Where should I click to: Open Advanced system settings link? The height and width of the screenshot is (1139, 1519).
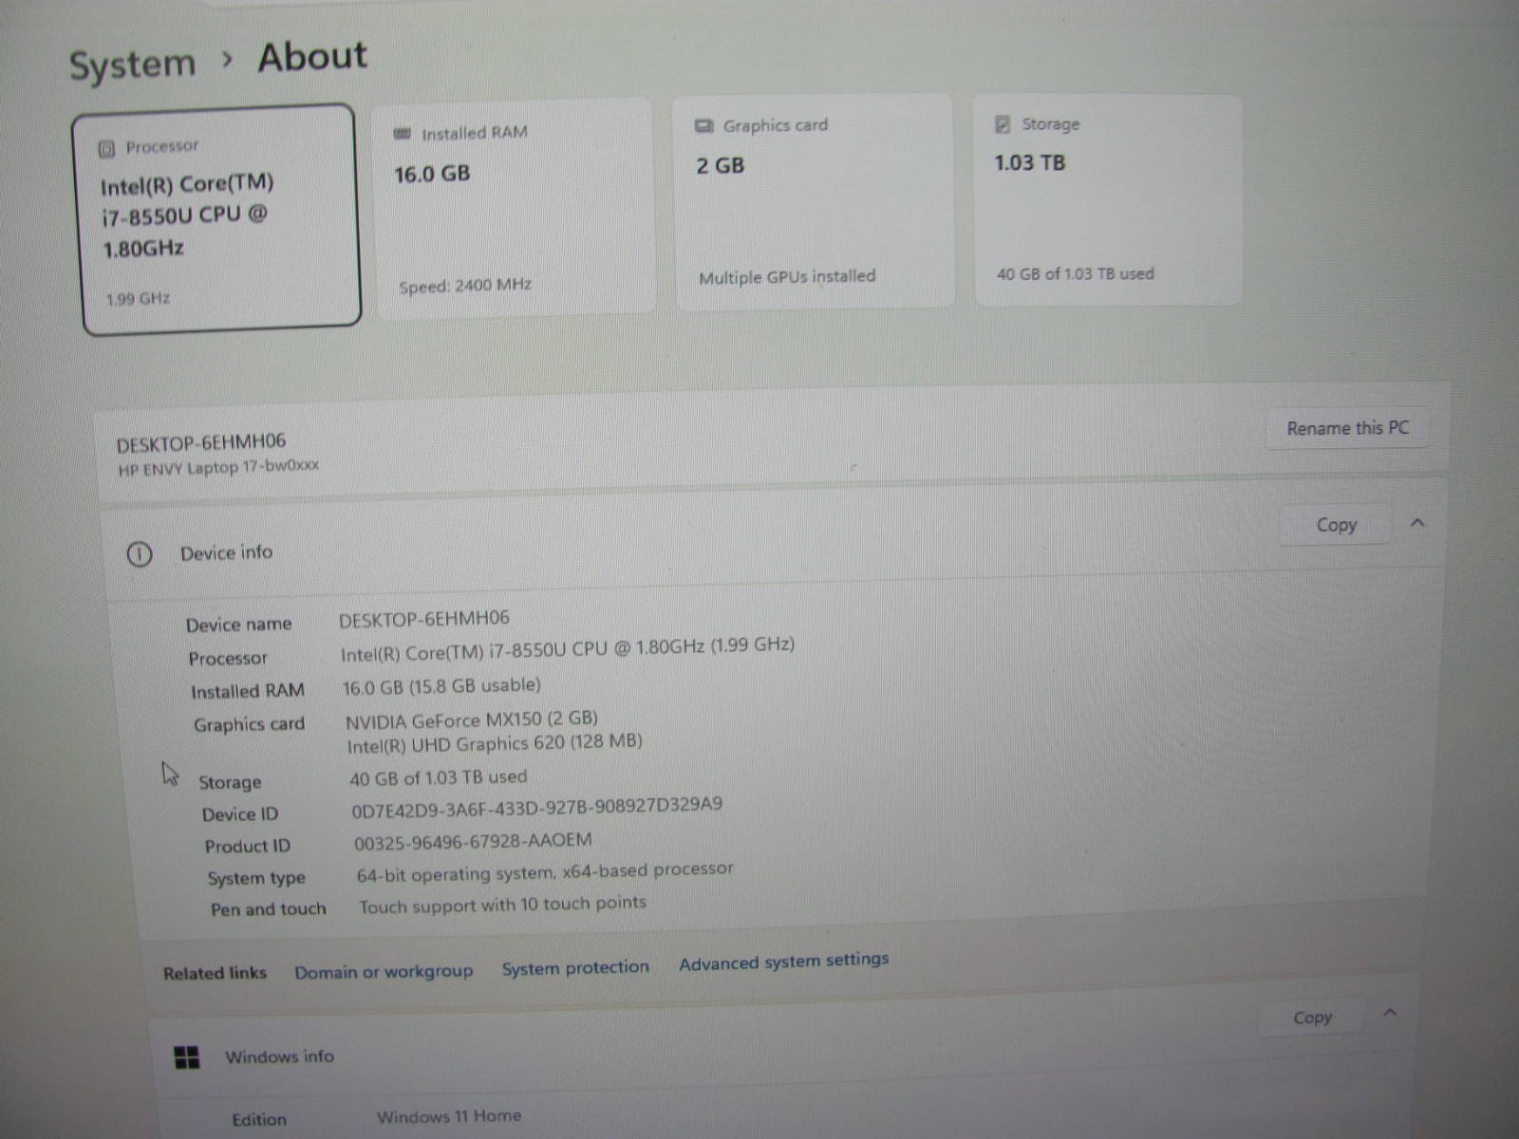click(x=784, y=962)
